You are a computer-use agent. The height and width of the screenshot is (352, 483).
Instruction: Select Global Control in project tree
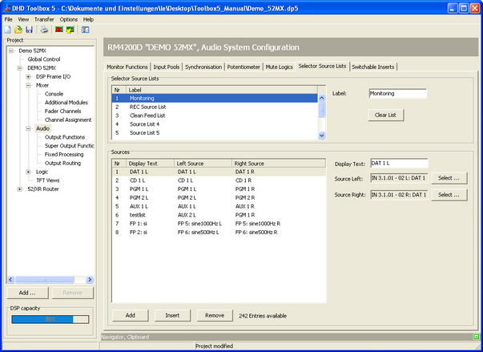coord(44,59)
